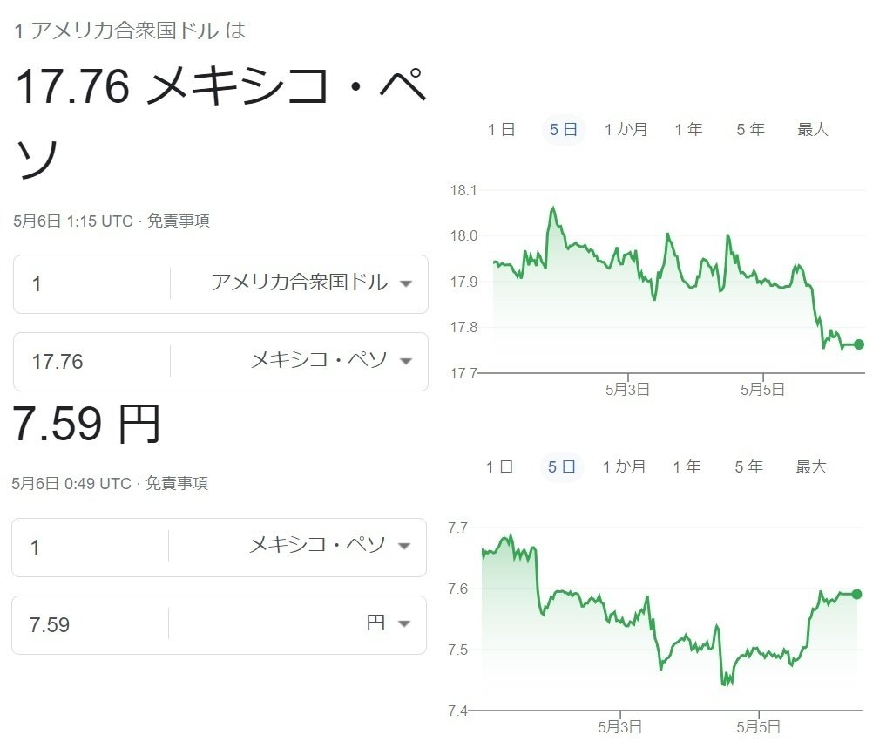Open the yen currency dropdown arrow
The image size is (893, 742).
[x=403, y=624]
